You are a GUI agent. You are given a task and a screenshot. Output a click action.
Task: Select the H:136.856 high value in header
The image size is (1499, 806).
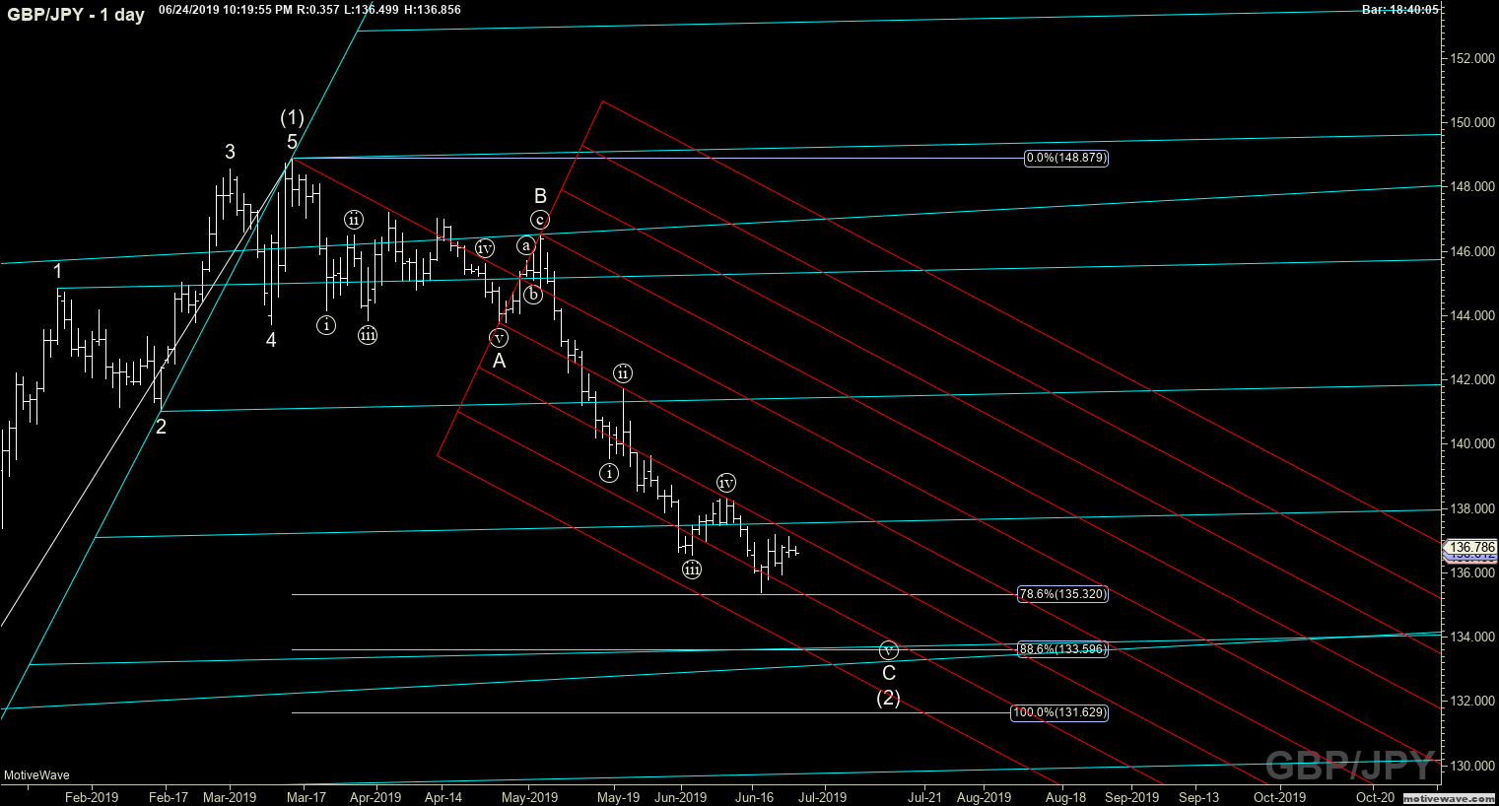tap(432, 10)
